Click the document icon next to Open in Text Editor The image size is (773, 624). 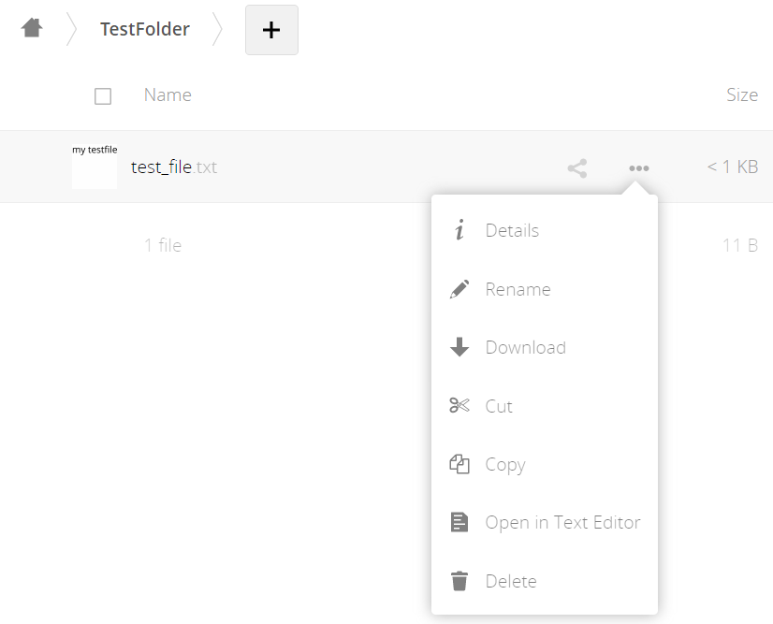coord(459,522)
